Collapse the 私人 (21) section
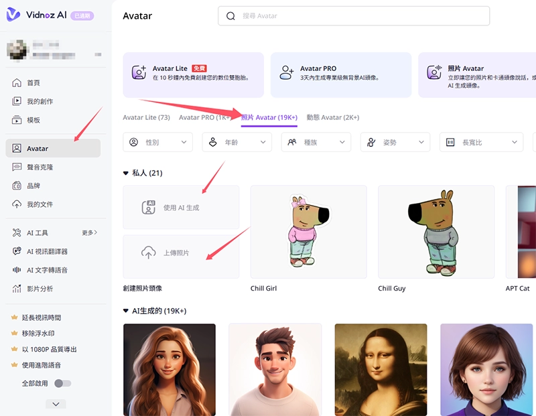 [125, 174]
